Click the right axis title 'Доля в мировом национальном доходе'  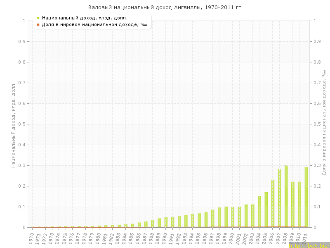click(x=324, y=122)
